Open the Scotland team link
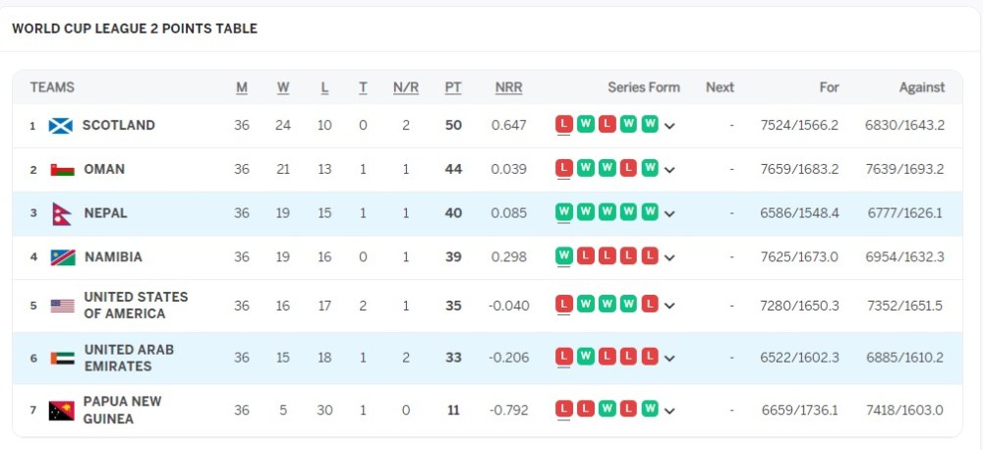The height and width of the screenshot is (450, 983). (118, 126)
